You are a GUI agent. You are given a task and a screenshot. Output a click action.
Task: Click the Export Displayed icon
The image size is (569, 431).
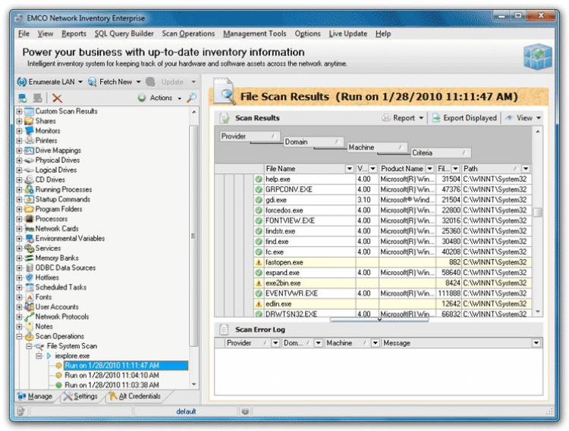point(437,118)
